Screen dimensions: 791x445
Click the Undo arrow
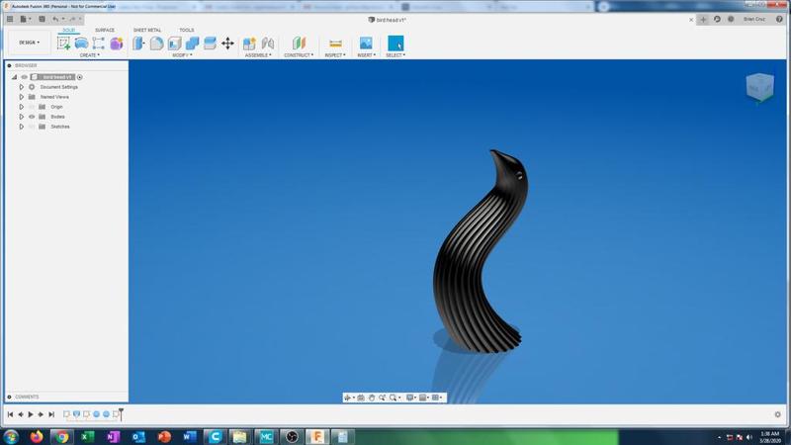(55, 19)
